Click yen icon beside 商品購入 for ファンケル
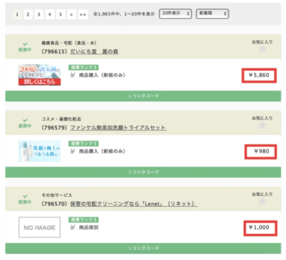The height and width of the screenshot is (260, 286). coord(72,151)
